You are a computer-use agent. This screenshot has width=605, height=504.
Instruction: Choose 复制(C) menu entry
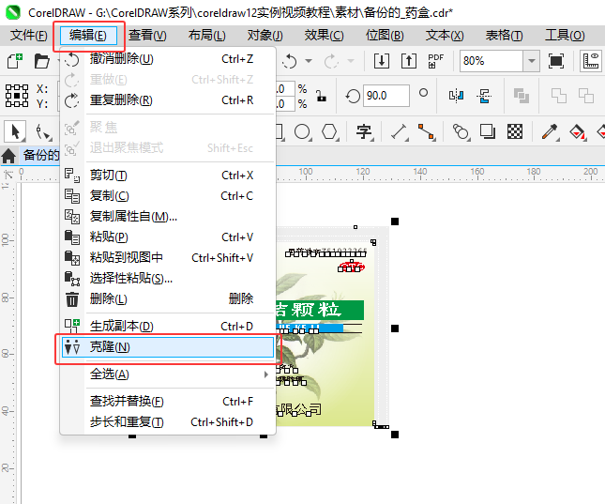point(168,196)
